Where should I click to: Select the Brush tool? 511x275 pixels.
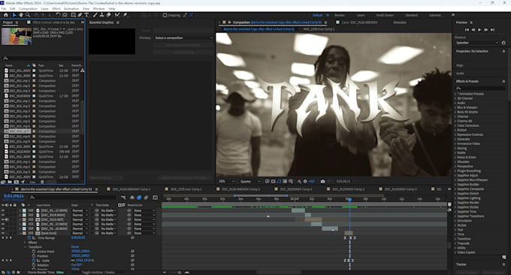(95, 15)
